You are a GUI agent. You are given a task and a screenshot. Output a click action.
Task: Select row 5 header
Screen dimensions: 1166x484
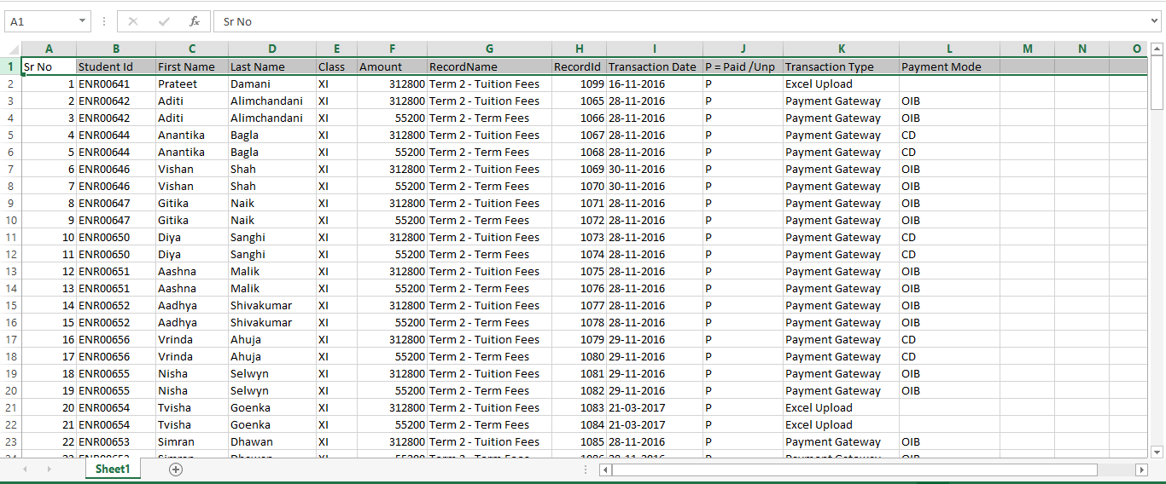coord(11,135)
